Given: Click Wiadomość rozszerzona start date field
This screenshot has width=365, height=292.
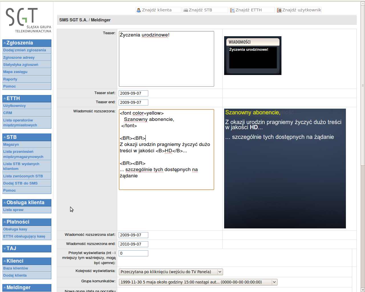Looking at the screenshot, I should (x=133, y=235).
